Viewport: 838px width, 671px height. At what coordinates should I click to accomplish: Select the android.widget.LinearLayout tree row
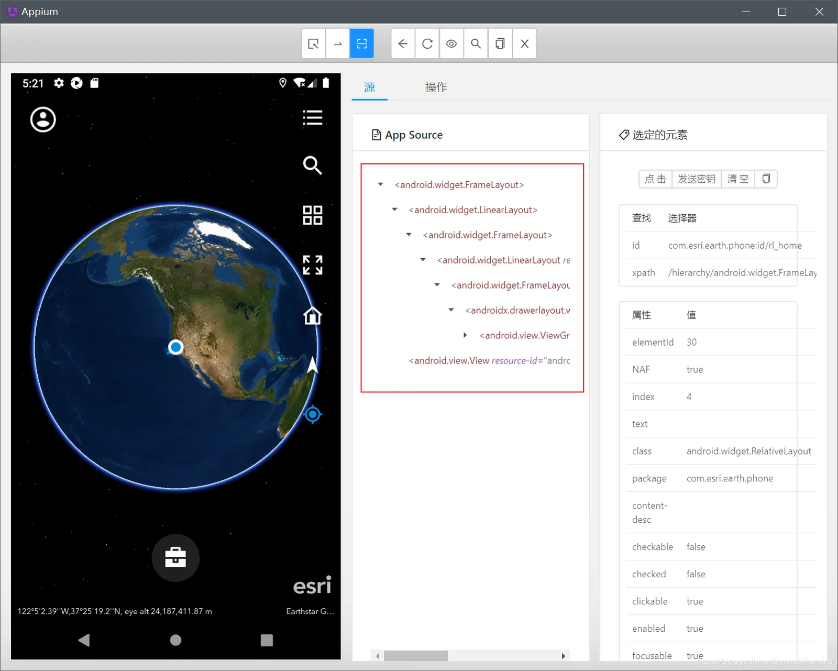(473, 210)
